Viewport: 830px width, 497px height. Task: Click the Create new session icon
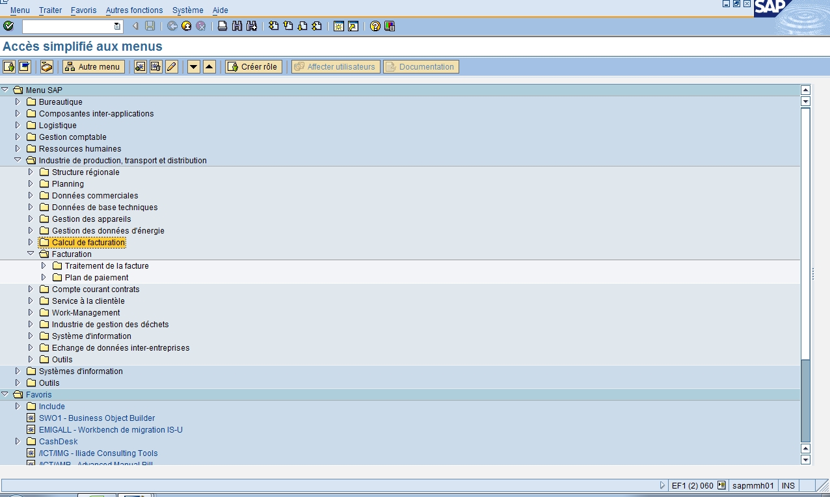pyautogui.click(x=338, y=26)
